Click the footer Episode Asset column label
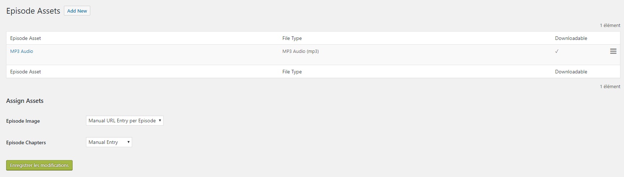This screenshot has width=624, height=177. coord(26,72)
